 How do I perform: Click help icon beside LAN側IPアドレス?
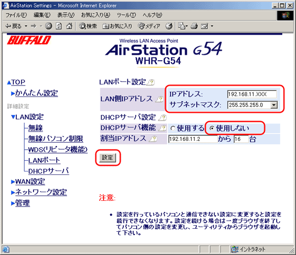point(160,99)
